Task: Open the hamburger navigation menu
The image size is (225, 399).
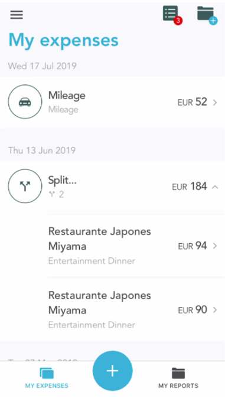Action: pos(17,15)
